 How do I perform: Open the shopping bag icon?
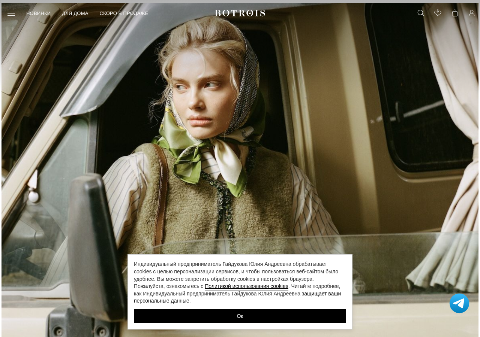pos(455,13)
